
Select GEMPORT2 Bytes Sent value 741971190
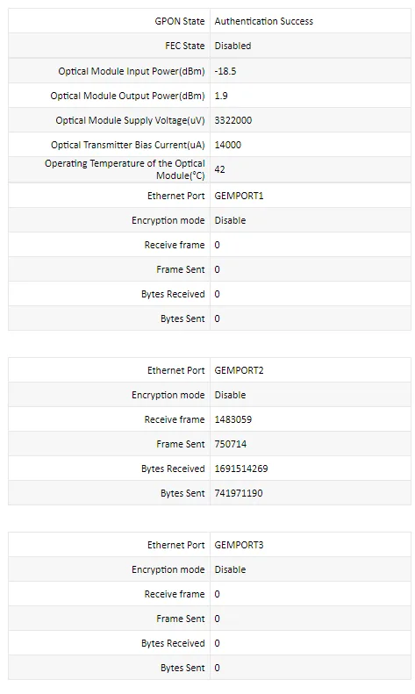coord(239,493)
